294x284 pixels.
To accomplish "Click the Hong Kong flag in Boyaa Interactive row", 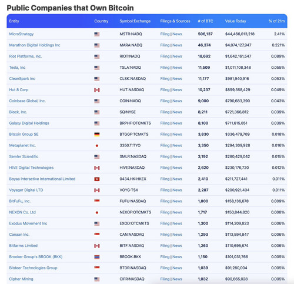I will click(x=97, y=179).
